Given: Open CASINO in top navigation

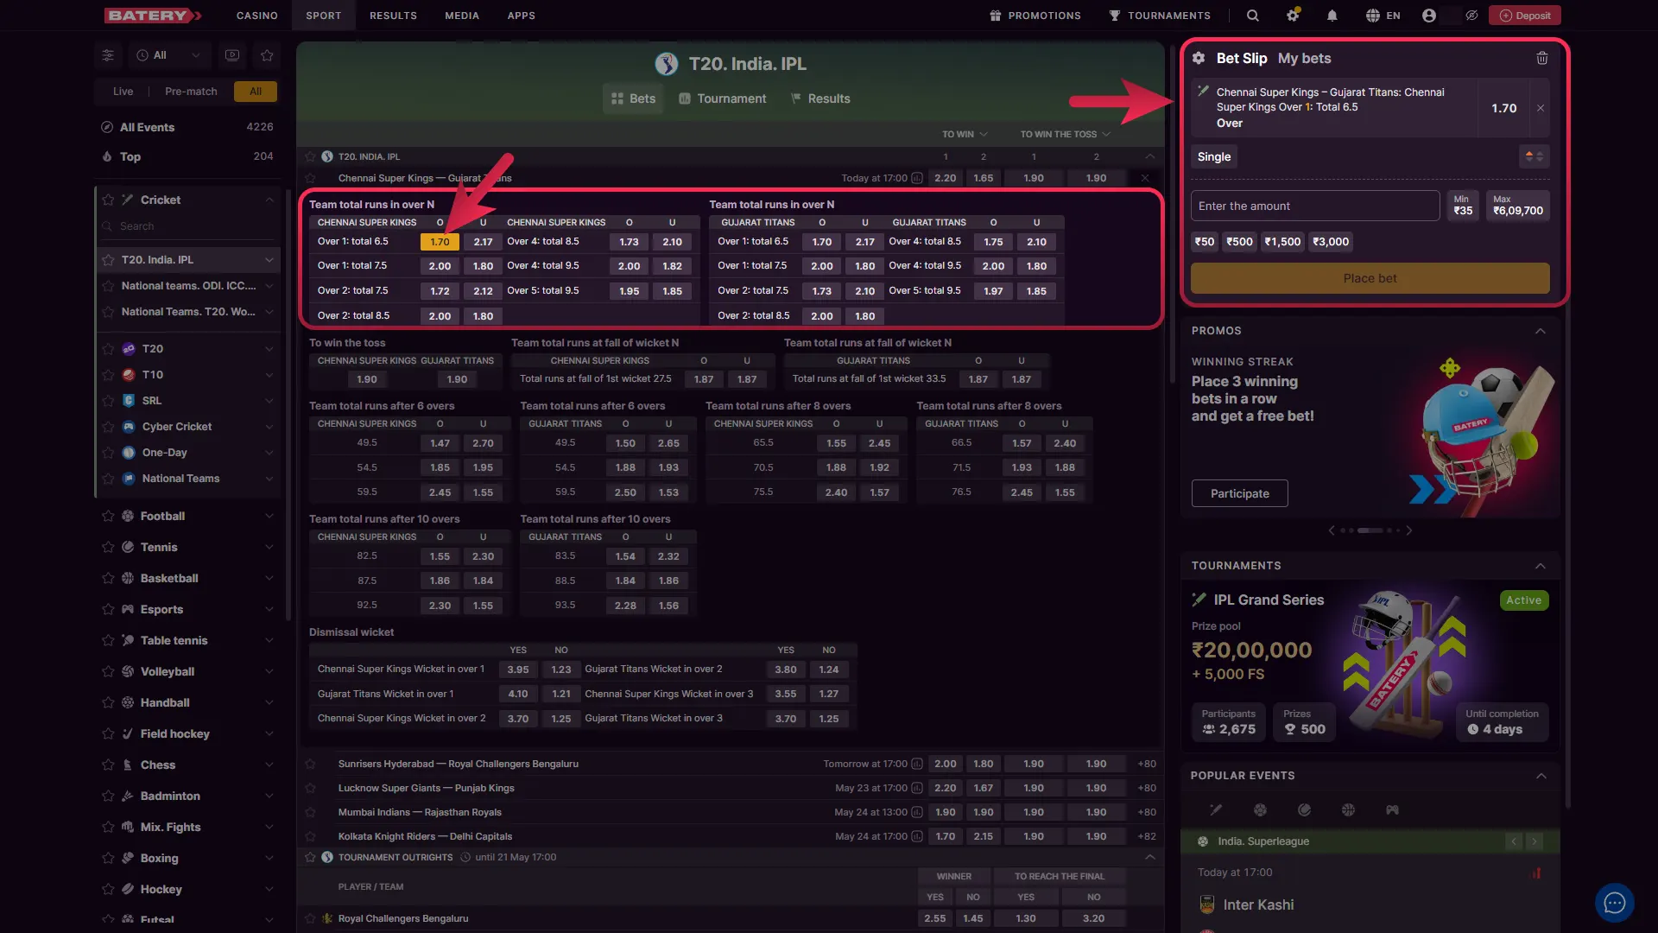Looking at the screenshot, I should [257, 16].
